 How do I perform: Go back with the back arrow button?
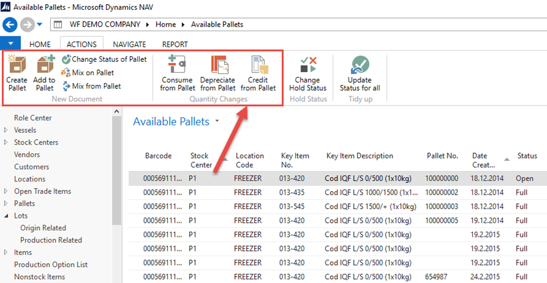tap(10, 25)
